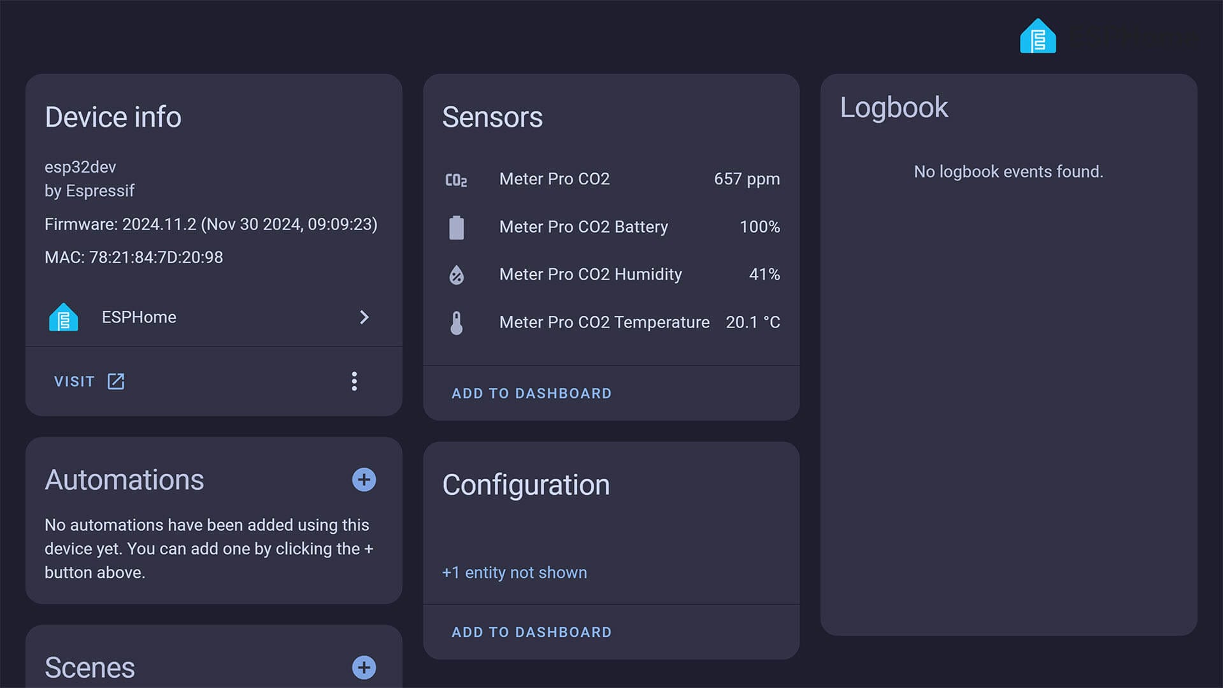Show Meter Pro CO2 sensor details
The width and height of the screenshot is (1223, 688).
point(554,179)
